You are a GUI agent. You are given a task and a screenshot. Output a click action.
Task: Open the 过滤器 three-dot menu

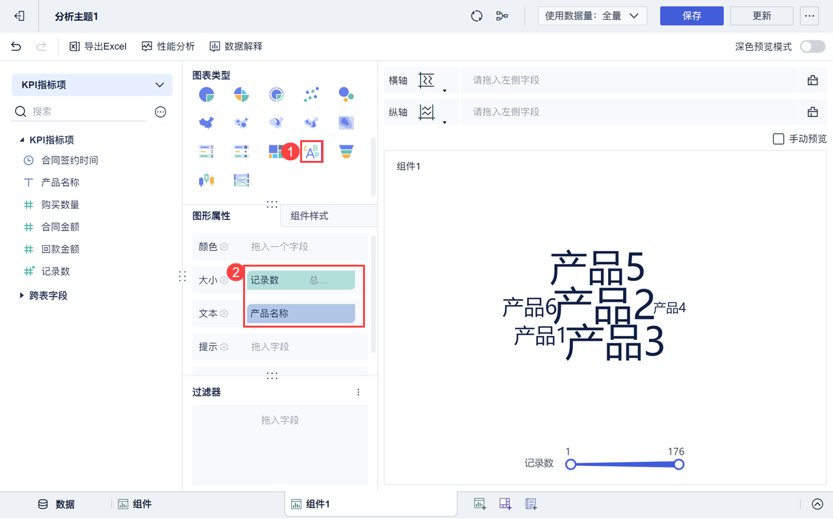click(358, 392)
